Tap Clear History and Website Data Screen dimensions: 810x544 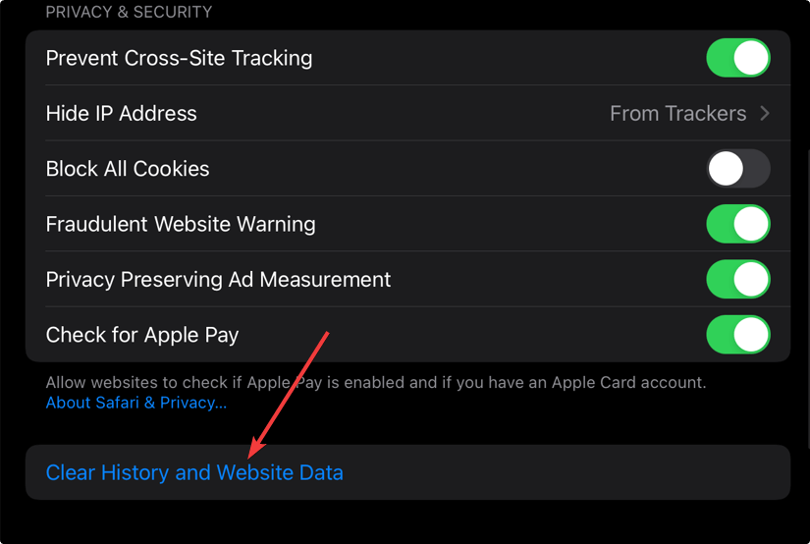coord(194,472)
